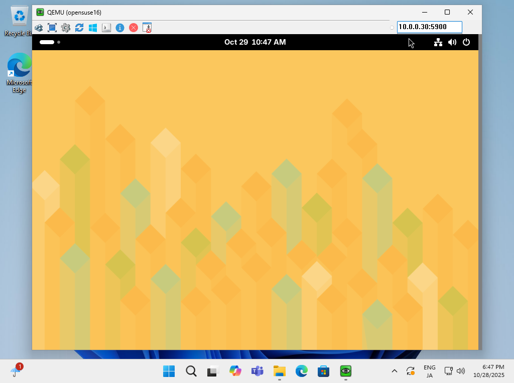Open the Windows network tray icon
Screen dimensions: 514x383
pyautogui.click(x=448, y=371)
